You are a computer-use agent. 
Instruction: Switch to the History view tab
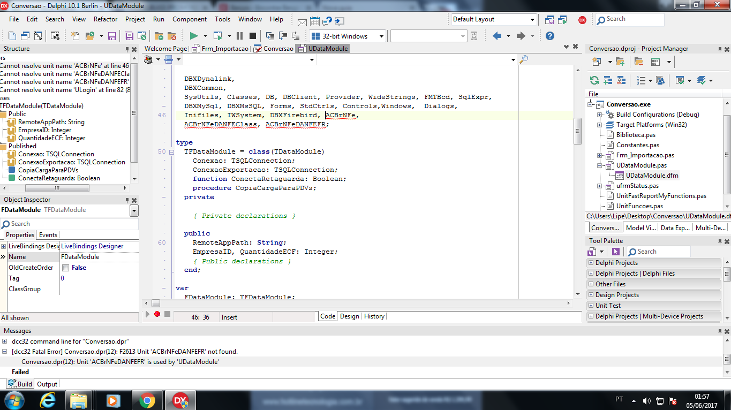(374, 316)
